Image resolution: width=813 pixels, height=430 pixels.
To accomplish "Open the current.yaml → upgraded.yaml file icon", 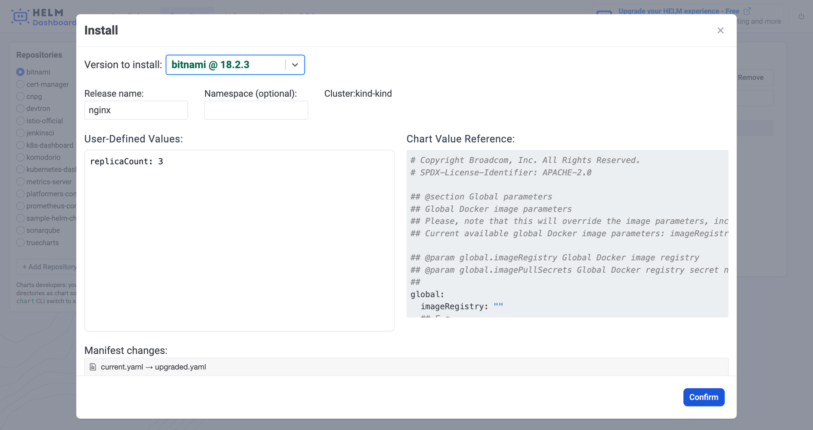I will [93, 367].
